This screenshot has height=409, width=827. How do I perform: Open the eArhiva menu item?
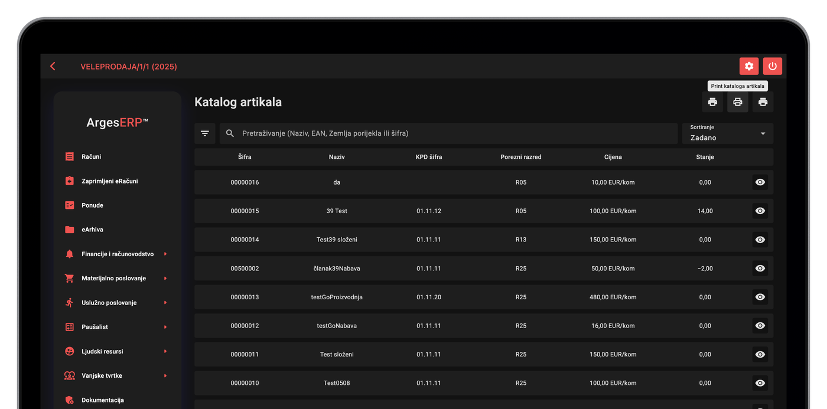pyautogui.click(x=92, y=230)
